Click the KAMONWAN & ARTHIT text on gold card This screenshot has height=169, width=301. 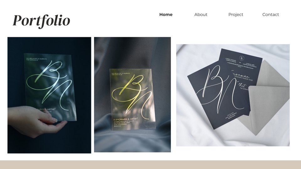125,119
